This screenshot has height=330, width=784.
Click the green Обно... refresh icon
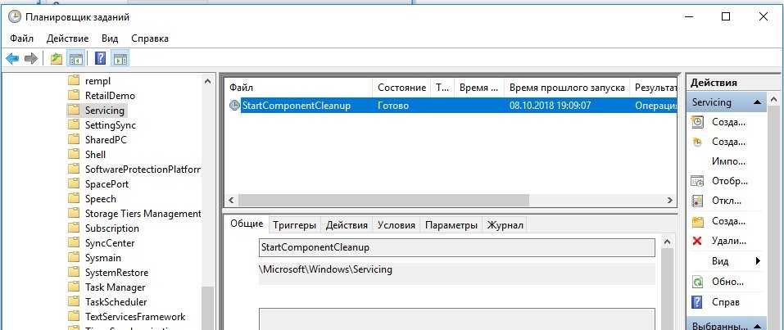point(697,282)
